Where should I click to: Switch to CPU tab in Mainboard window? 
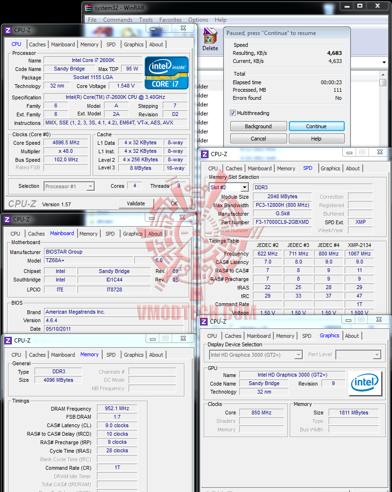click(15, 234)
